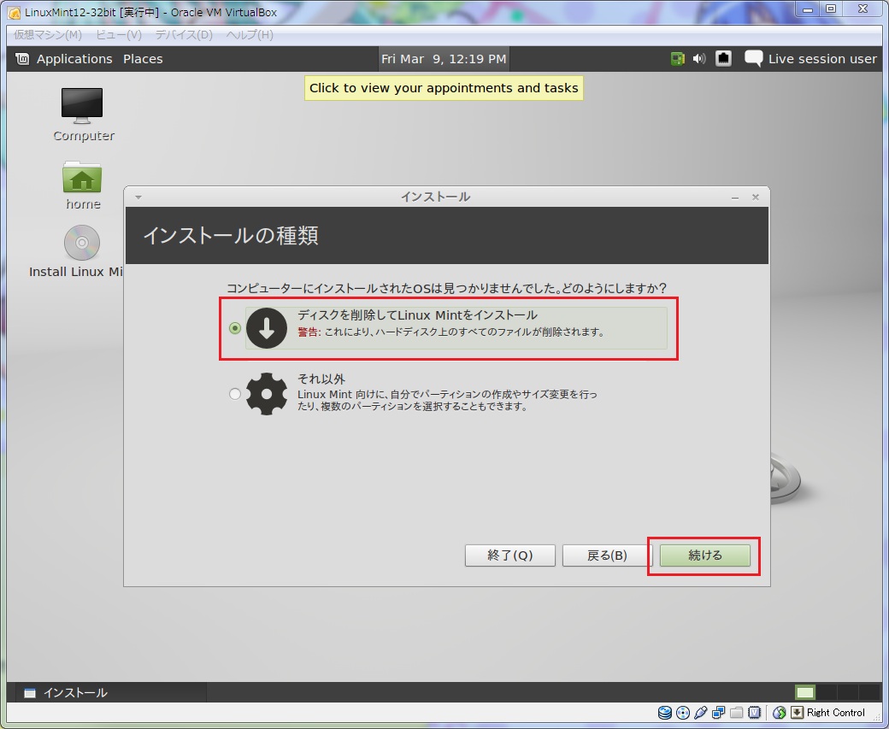Open the Linux Mint Applications menu icon
This screenshot has width=889, height=729.
[22, 59]
